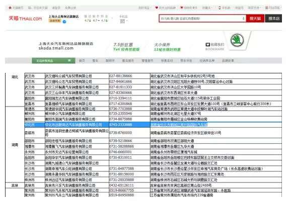287x202 pixels.
Task: Click the highlighted phone cell starting 0745
Action: click(x=129, y=125)
